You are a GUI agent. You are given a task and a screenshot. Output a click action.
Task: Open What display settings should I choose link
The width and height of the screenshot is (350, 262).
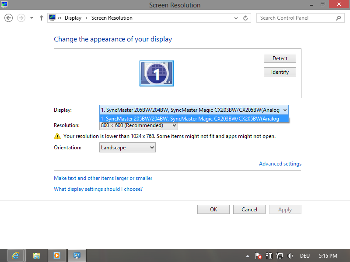[98, 189]
